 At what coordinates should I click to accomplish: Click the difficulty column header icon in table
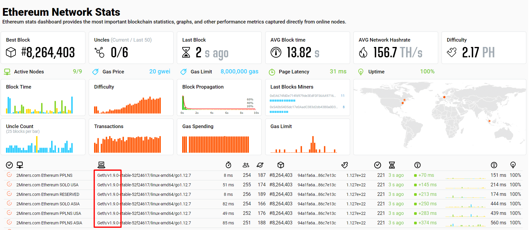coord(345,165)
